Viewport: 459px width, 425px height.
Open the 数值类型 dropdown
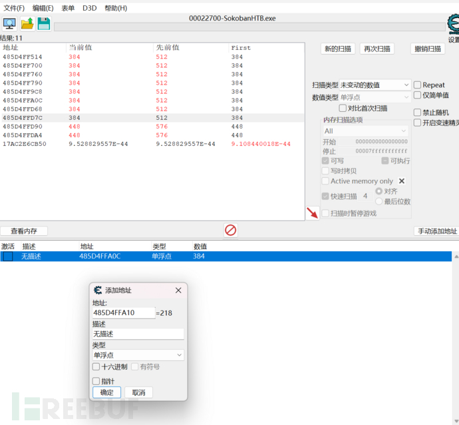point(375,97)
